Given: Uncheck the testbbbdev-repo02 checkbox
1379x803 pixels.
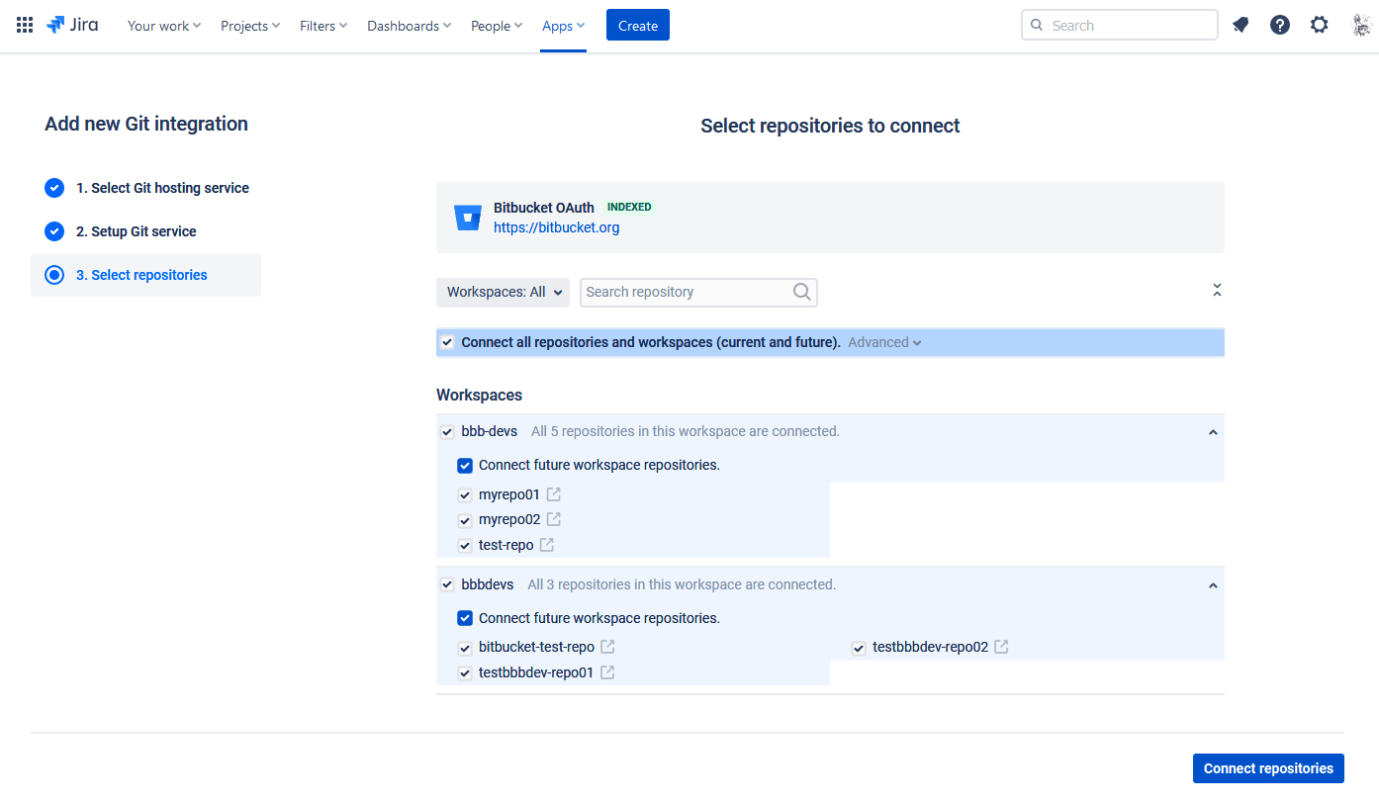Looking at the screenshot, I should pyautogui.click(x=859, y=649).
